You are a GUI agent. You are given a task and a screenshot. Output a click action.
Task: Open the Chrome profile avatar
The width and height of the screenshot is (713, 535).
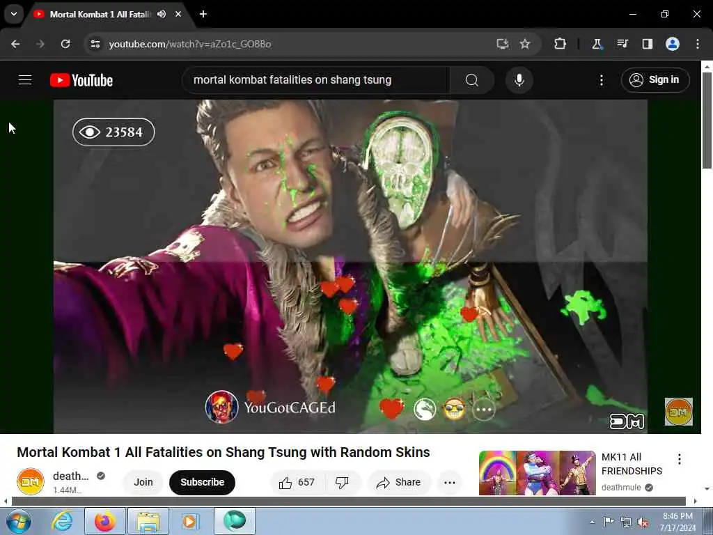coord(673,44)
